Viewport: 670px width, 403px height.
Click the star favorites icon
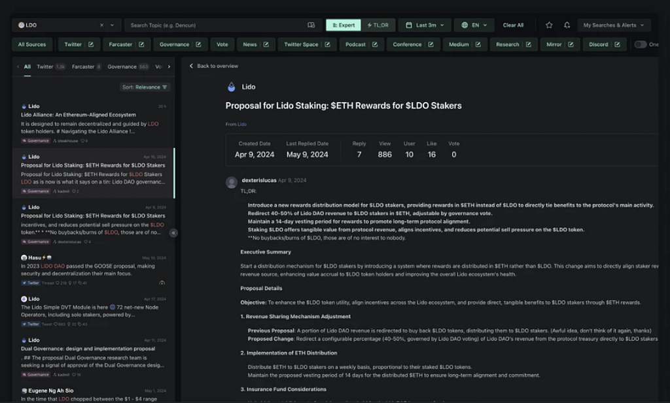click(x=549, y=25)
